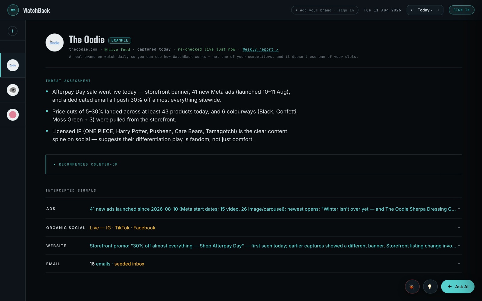
Task: Click the Add your brand sign in pill
Action: tap(325, 10)
